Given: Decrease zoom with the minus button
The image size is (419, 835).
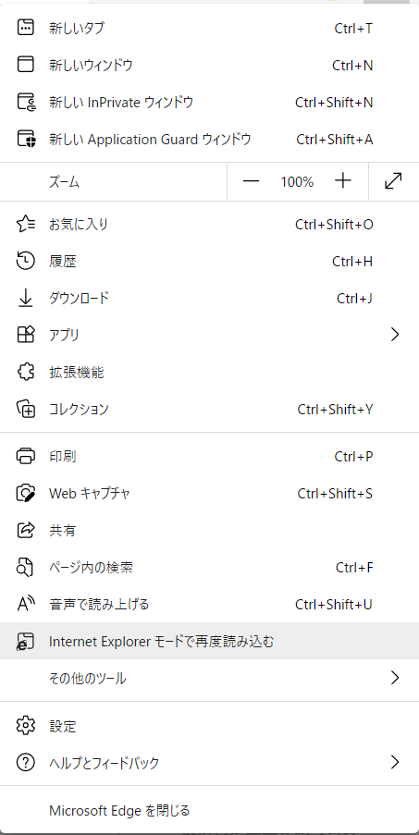Looking at the screenshot, I should point(251,181).
